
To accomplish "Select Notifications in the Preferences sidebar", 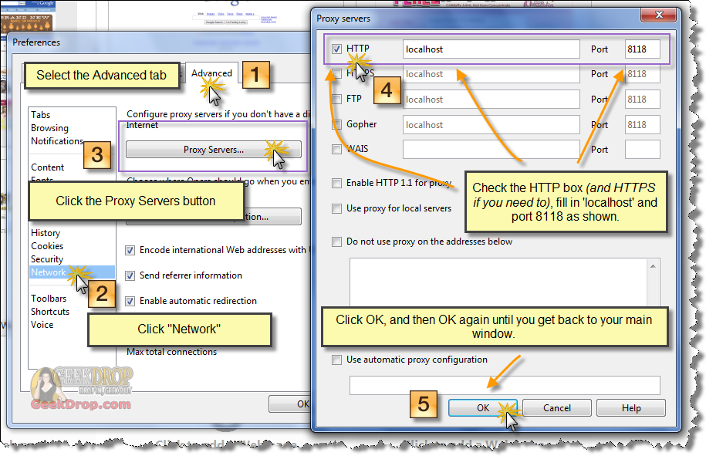I will pyautogui.click(x=57, y=141).
